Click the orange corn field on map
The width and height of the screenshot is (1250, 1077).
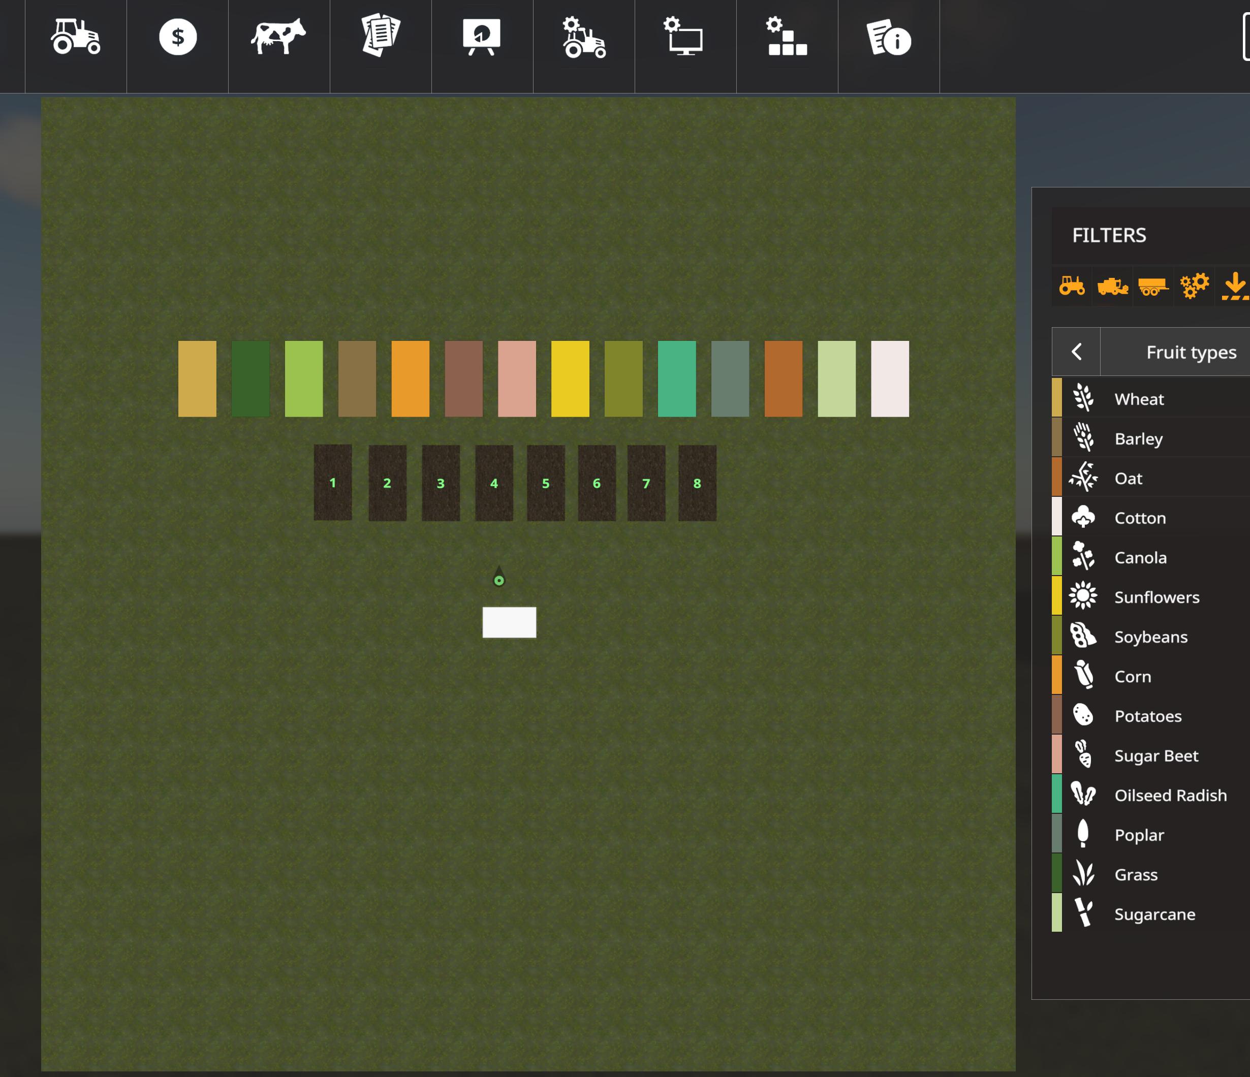(410, 378)
